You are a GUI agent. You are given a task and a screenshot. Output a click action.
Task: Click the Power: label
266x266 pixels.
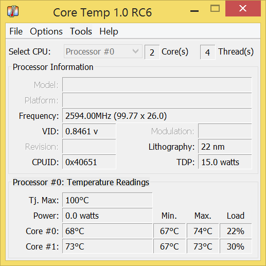[46, 216]
